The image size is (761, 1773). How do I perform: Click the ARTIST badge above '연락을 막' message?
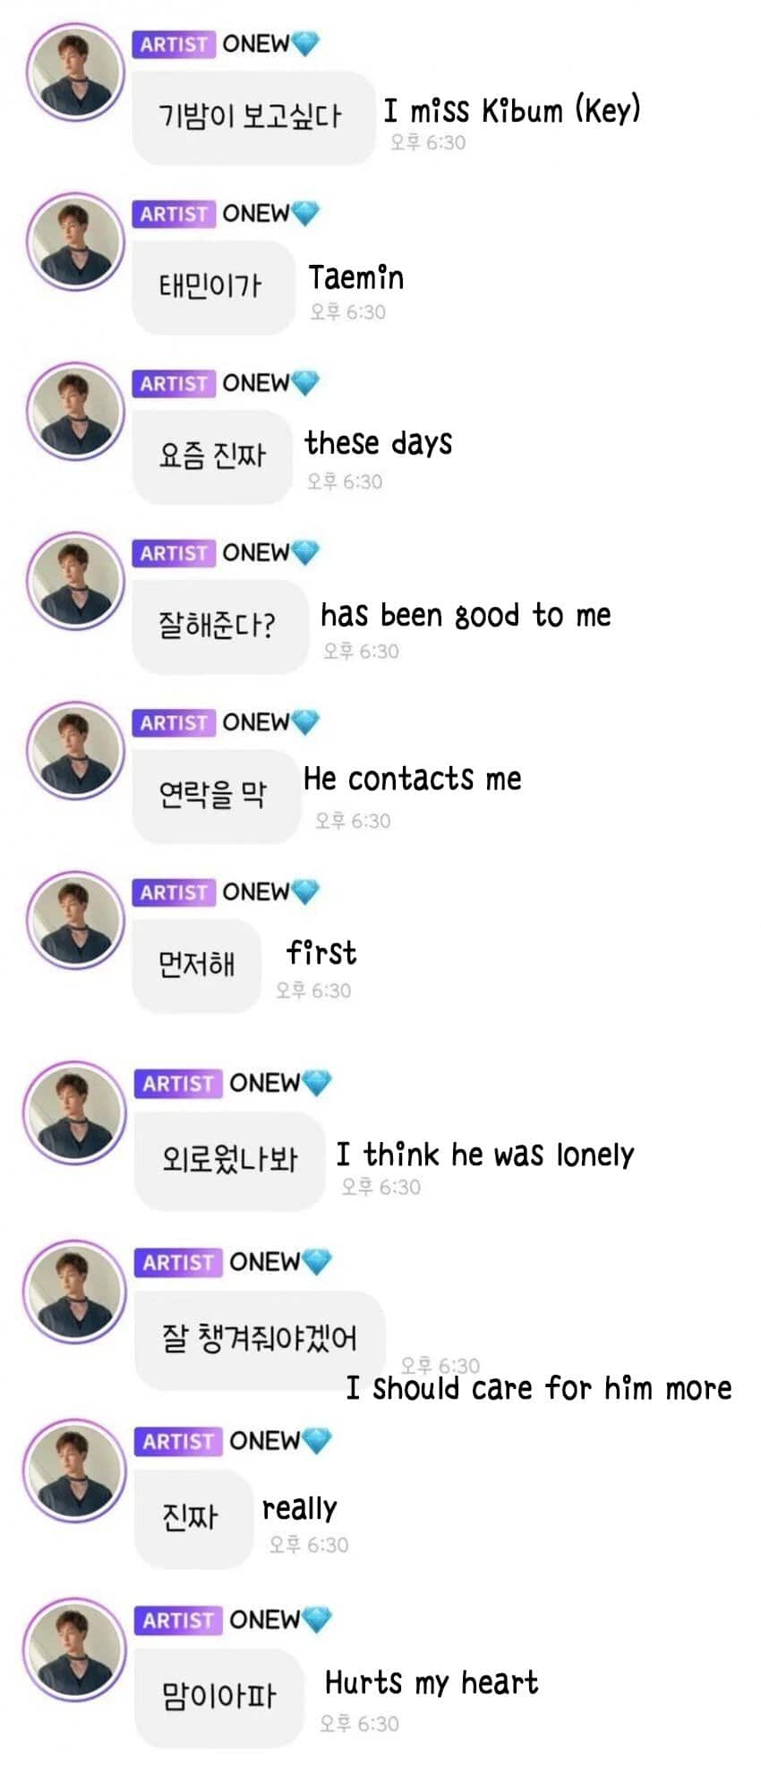click(x=174, y=722)
